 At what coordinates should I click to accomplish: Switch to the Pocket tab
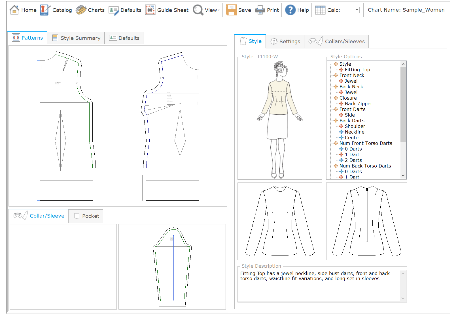tap(86, 216)
